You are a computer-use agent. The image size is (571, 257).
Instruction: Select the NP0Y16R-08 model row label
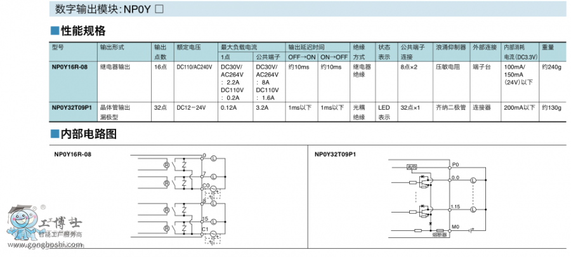(70, 67)
